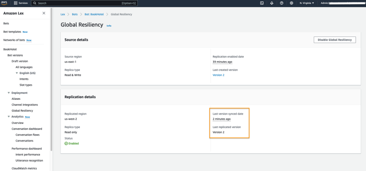Open Aliases in sidebar
Screen dimensions: 366x171
[x=16, y=99]
